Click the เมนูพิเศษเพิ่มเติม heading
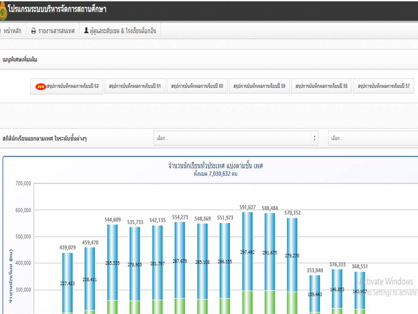The image size is (418, 314). pos(20,60)
